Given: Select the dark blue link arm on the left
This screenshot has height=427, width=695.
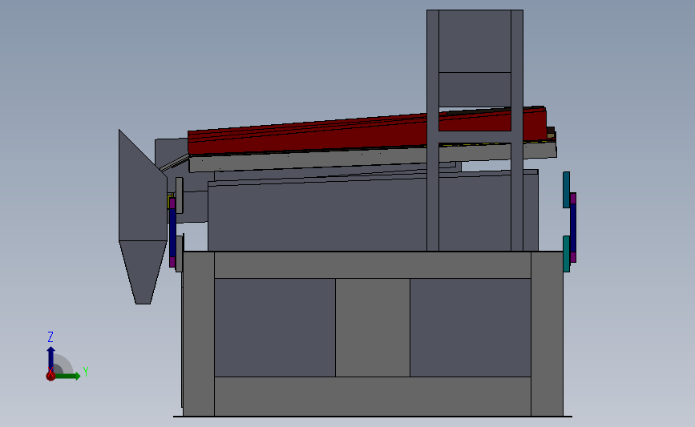Looking at the screenshot, I should click(x=172, y=232).
